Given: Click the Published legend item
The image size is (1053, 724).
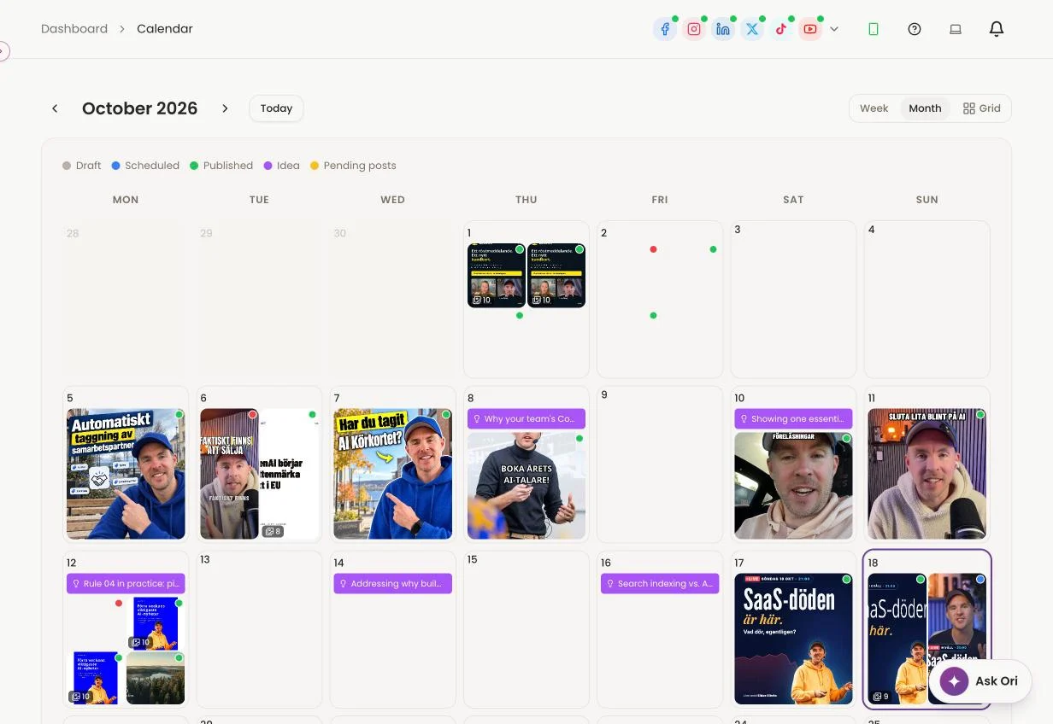Looking at the screenshot, I should 221,166.
